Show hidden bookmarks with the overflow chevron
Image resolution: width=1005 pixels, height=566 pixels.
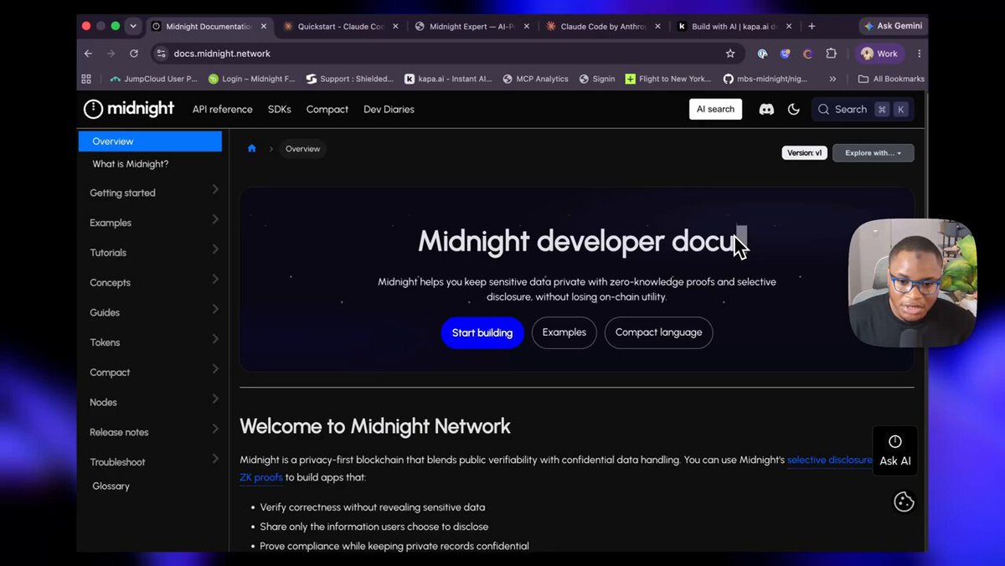[832, 79]
